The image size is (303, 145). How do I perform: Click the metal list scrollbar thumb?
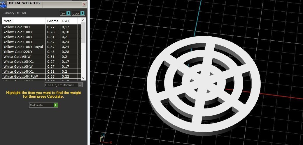(x=83, y=33)
